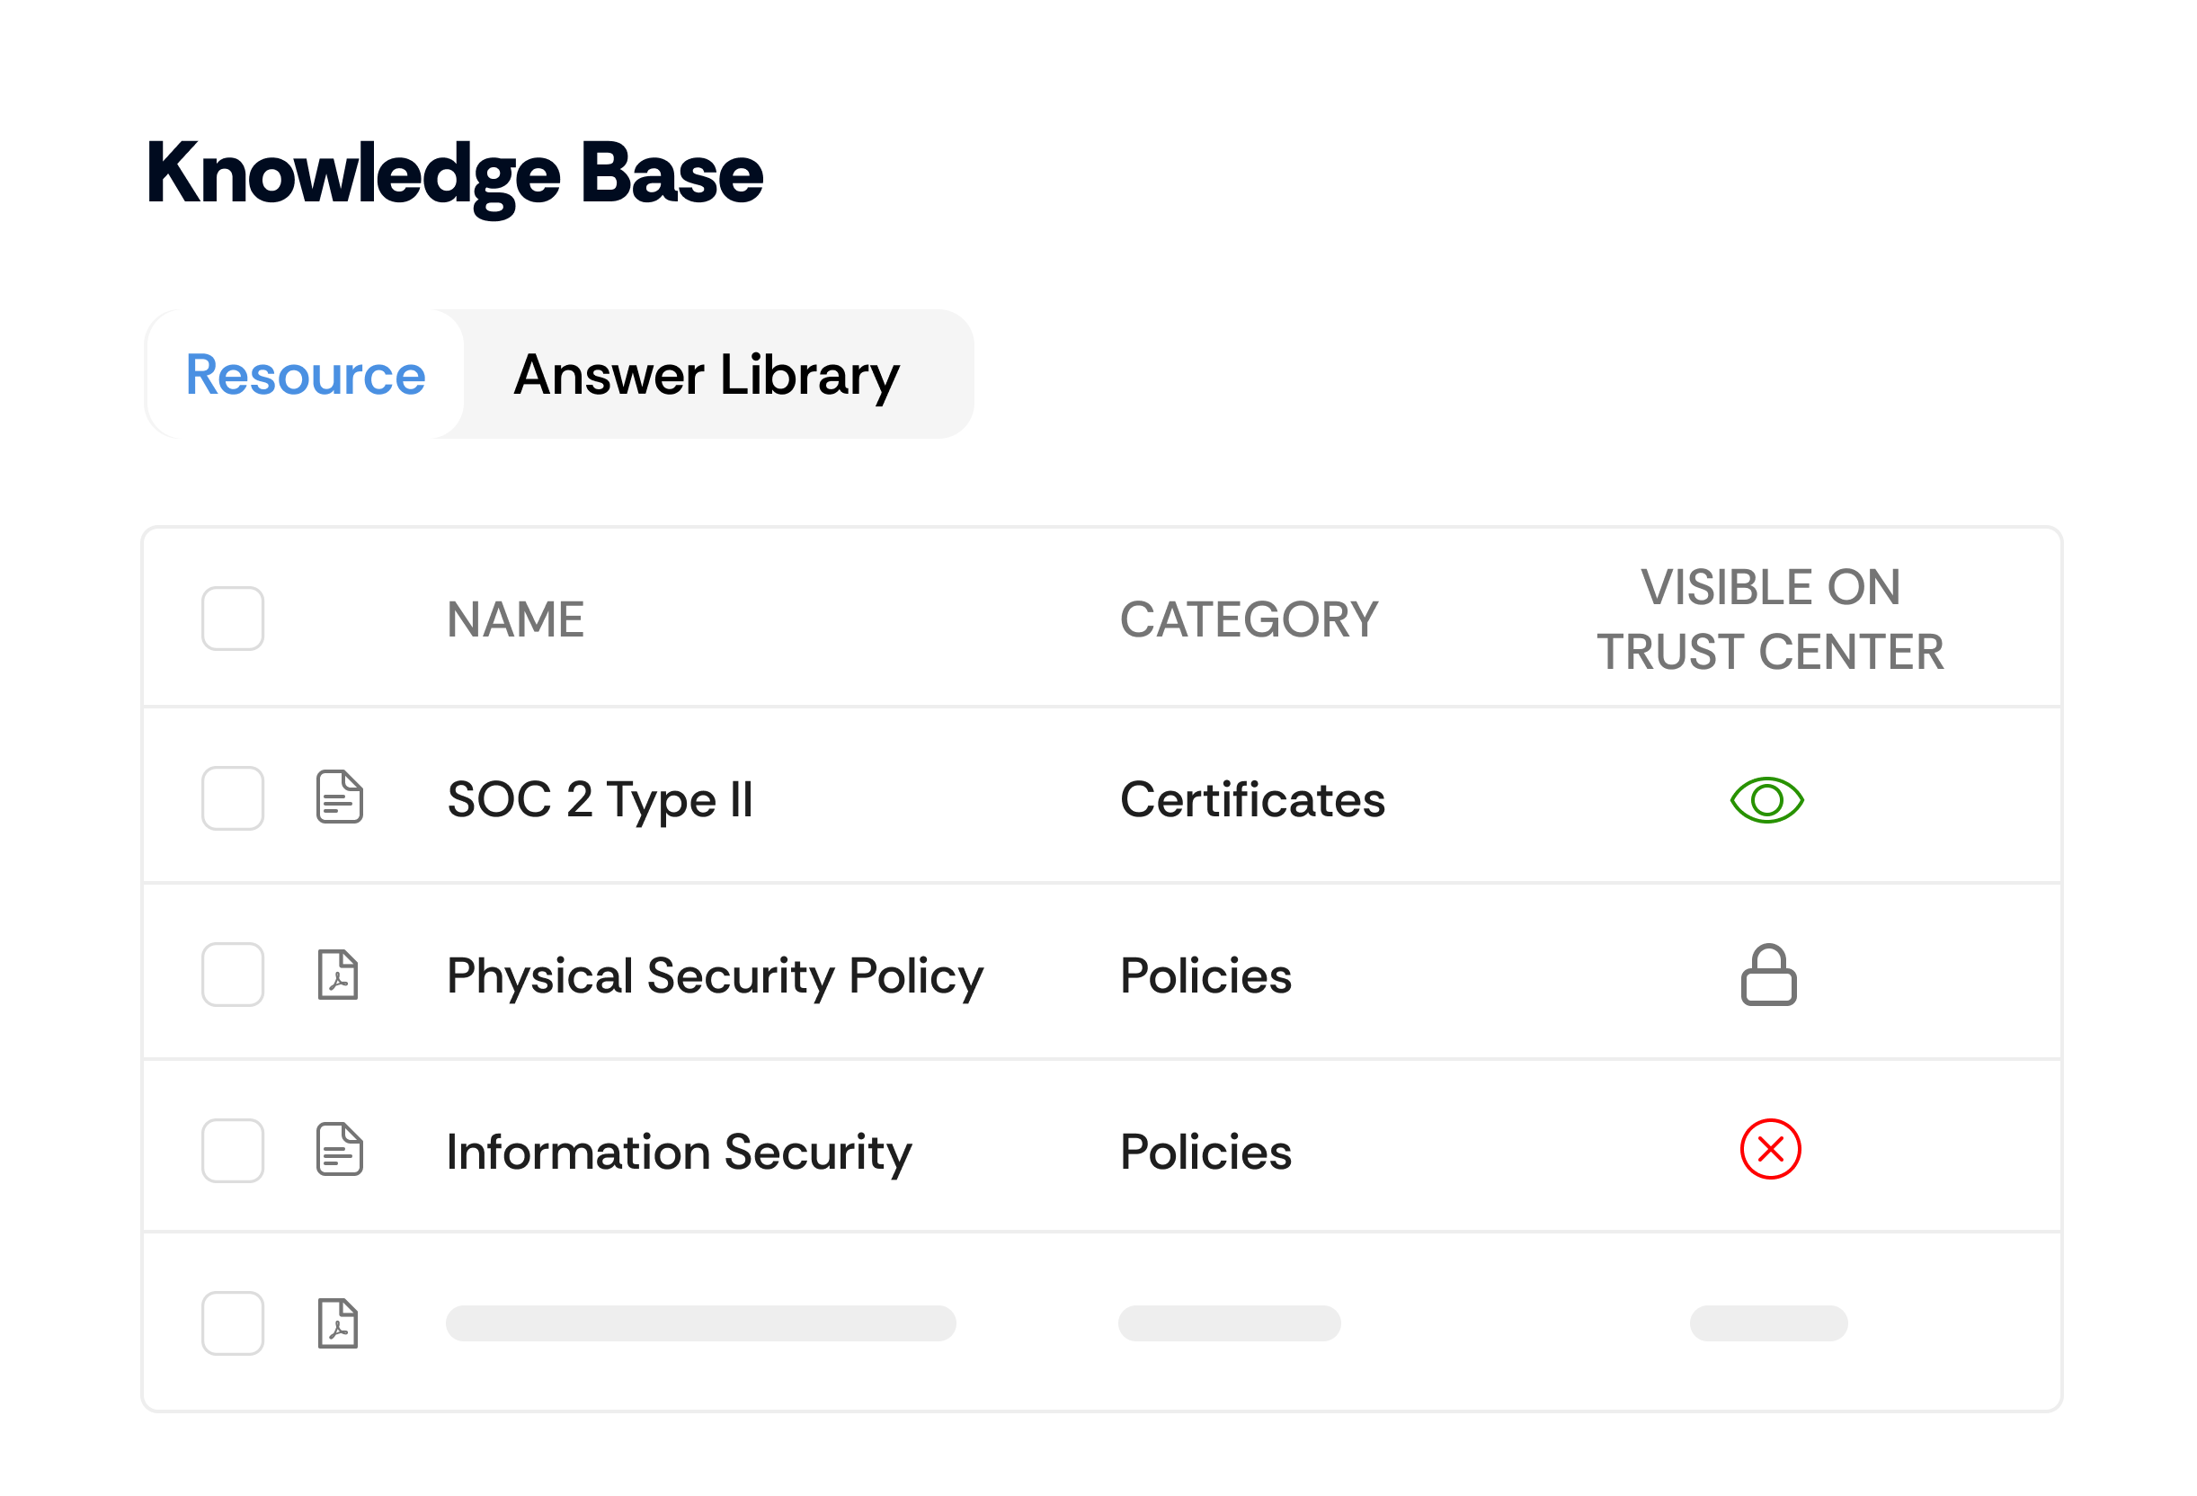Open the Information Security resource
This screenshot has height=1496, width=2197.
coord(679,1152)
